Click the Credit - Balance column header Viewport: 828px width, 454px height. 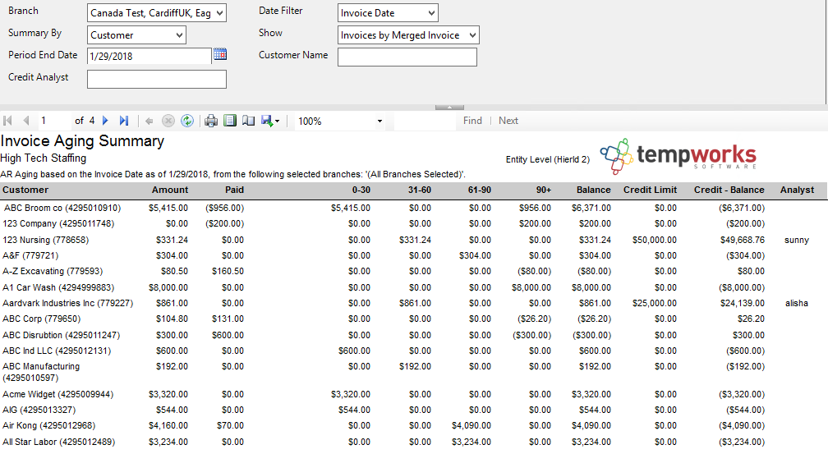pos(729,190)
